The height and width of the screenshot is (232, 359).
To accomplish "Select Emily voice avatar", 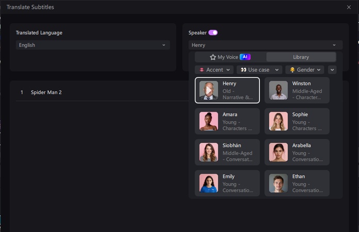I will 208,183.
